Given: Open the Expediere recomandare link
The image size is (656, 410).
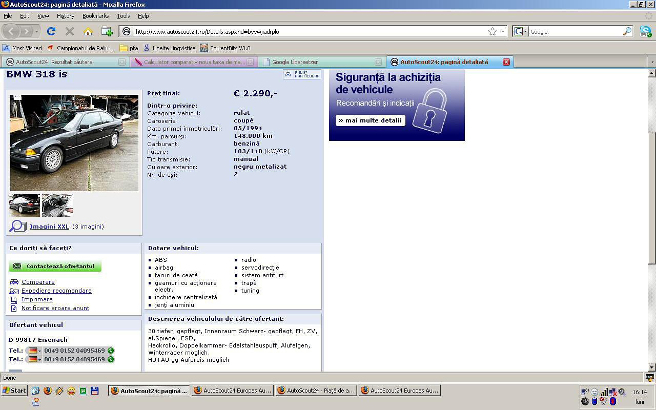Looking at the screenshot, I should tap(56, 291).
